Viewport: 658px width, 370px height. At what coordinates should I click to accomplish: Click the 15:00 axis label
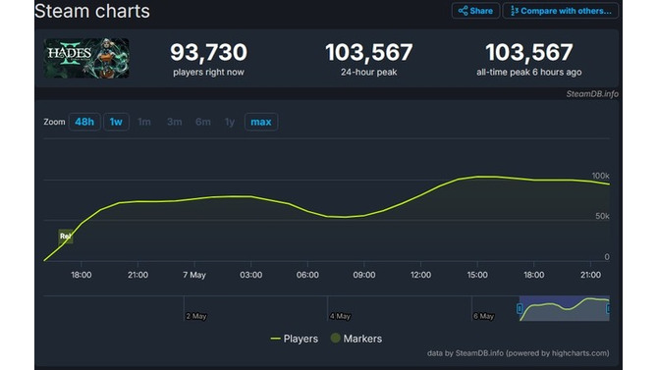[477, 275]
